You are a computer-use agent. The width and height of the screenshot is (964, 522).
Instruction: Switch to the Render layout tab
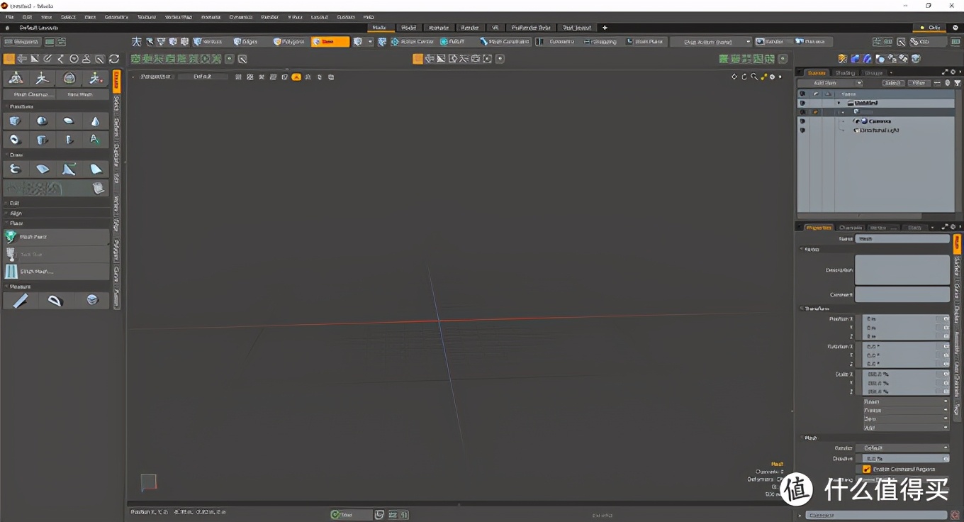click(x=469, y=28)
